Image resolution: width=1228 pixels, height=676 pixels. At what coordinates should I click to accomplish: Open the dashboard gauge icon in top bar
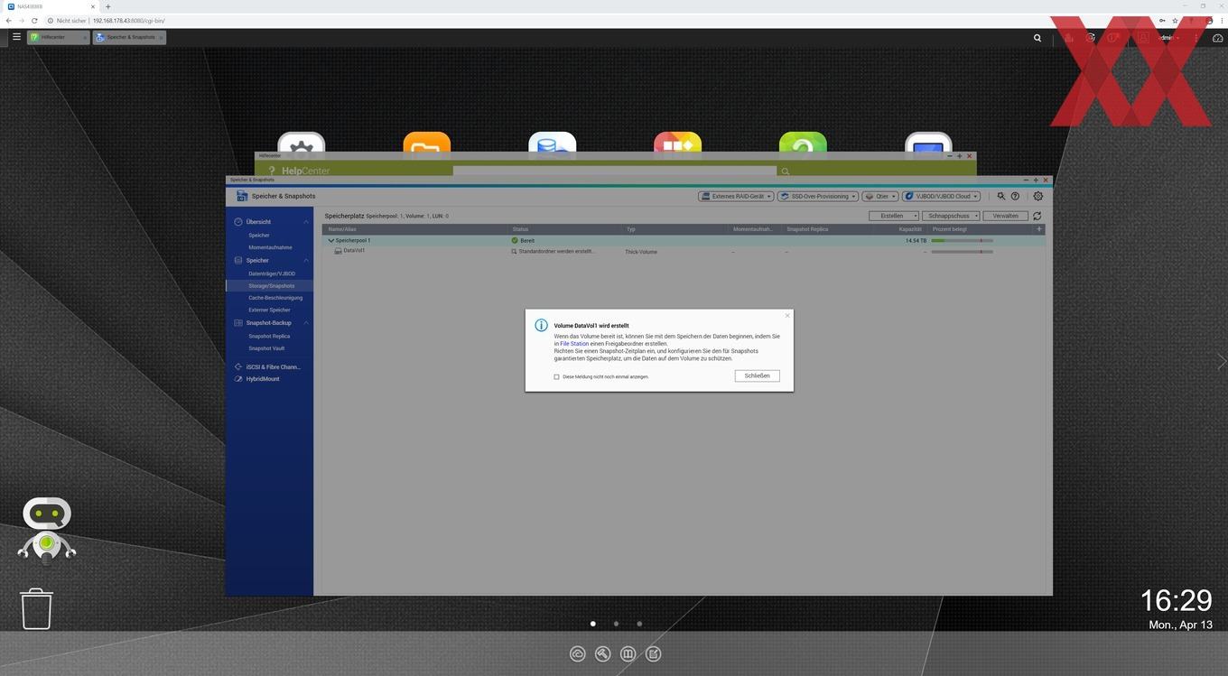tap(1217, 38)
